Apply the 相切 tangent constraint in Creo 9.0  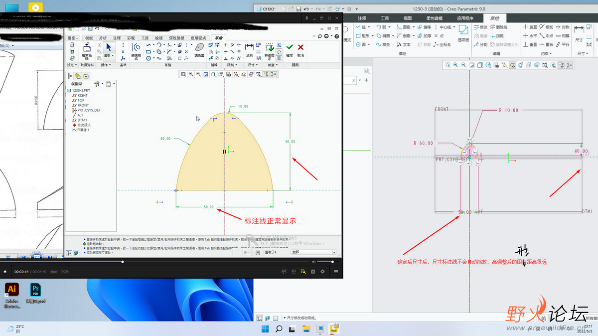click(x=546, y=27)
